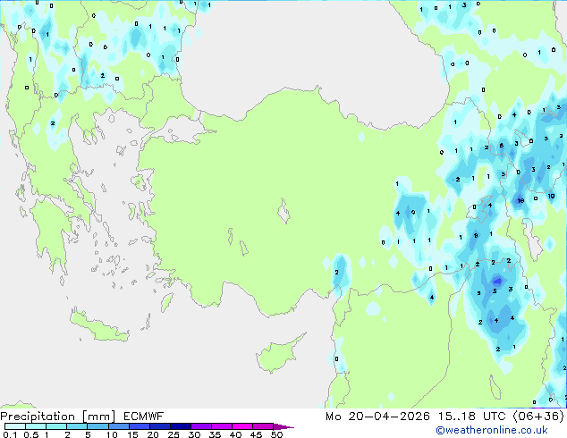Click the 'Precipitation' title word

[x=38, y=417]
